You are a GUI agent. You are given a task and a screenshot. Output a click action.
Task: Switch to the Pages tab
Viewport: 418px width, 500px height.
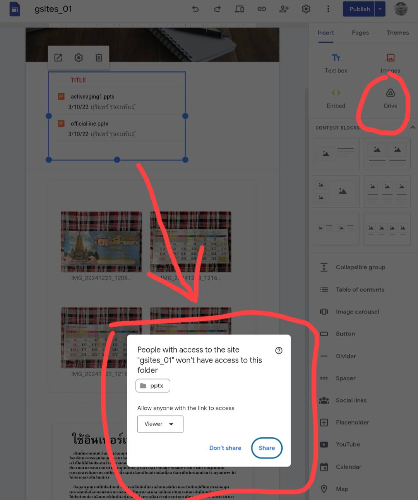[360, 33]
